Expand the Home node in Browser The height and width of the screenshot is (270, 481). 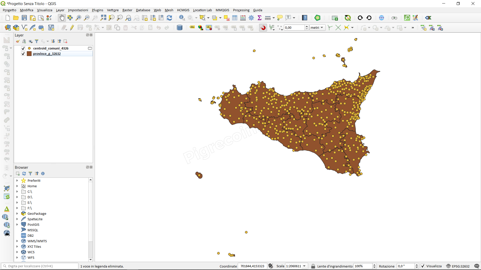pos(17,186)
